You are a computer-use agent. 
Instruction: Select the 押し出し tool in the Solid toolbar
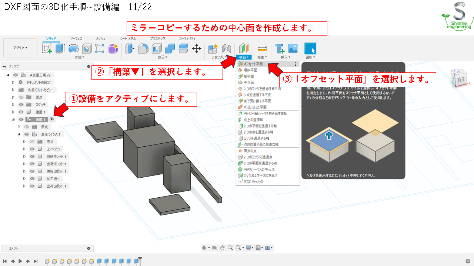pyautogui.click(x=59, y=48)
